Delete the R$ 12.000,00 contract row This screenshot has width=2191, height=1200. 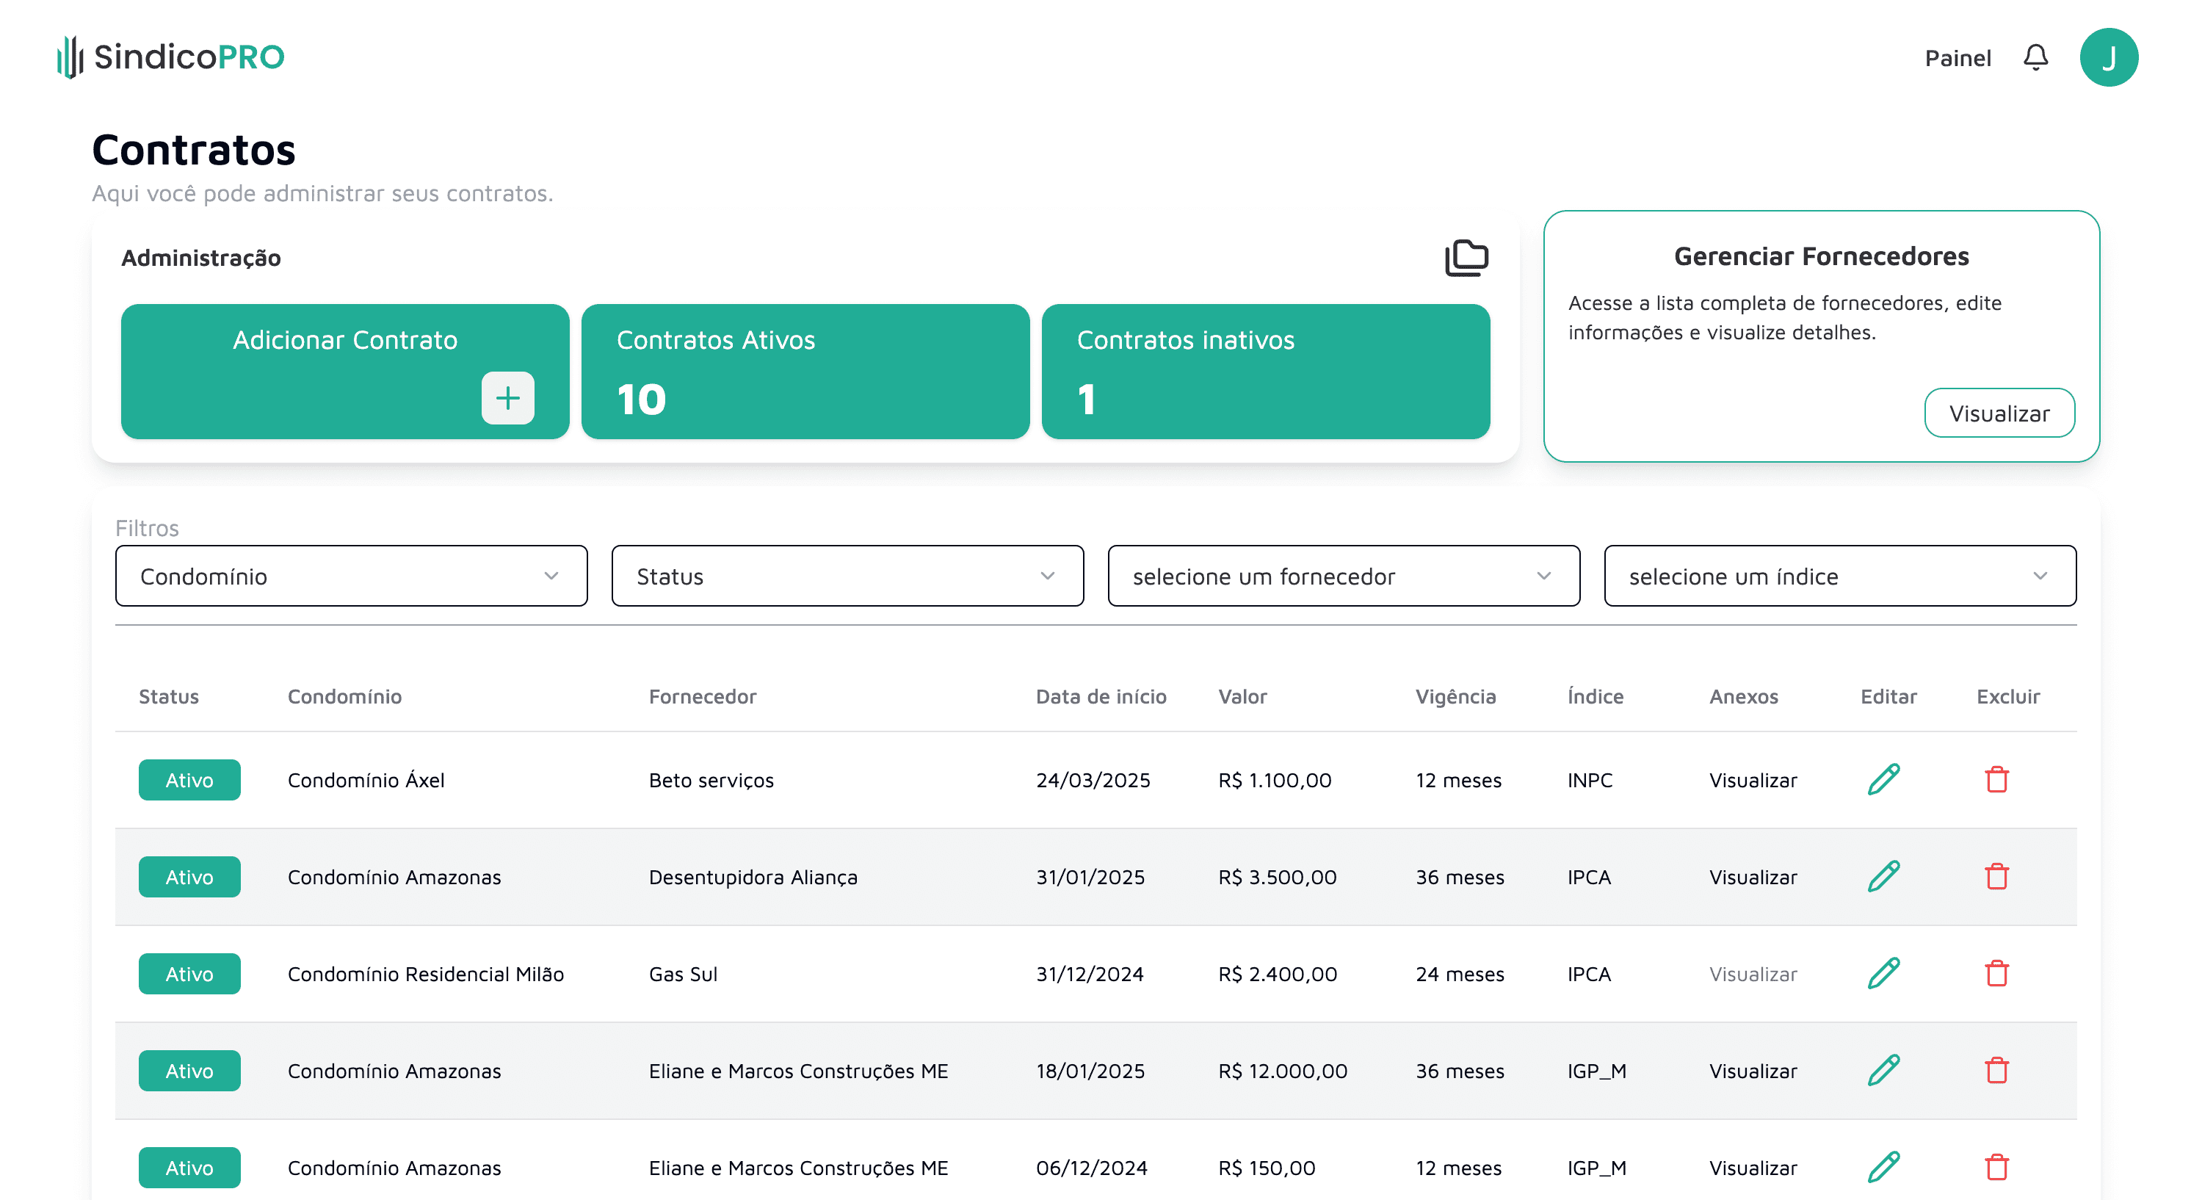(x=1996, y=1070)
